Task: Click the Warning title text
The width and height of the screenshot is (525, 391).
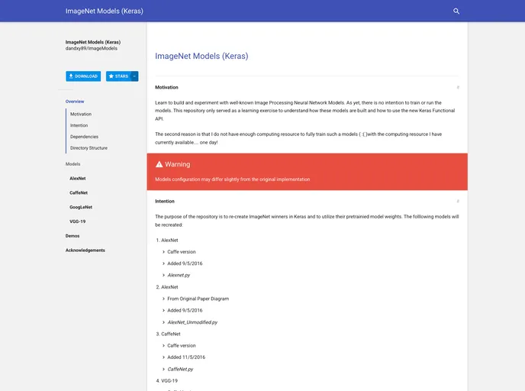Action: 178,164
